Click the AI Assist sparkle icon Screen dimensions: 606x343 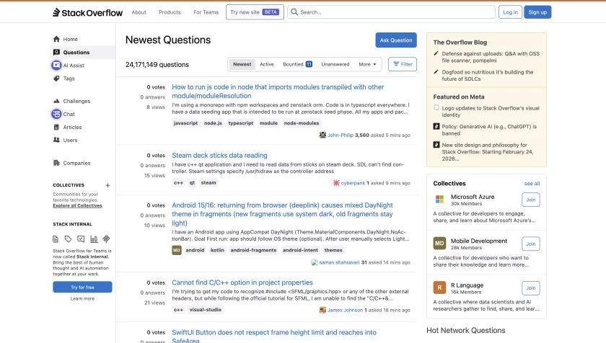click(56, 65)
